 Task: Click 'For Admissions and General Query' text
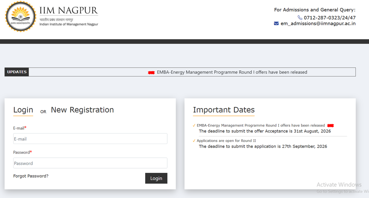[x=315, y=10]
